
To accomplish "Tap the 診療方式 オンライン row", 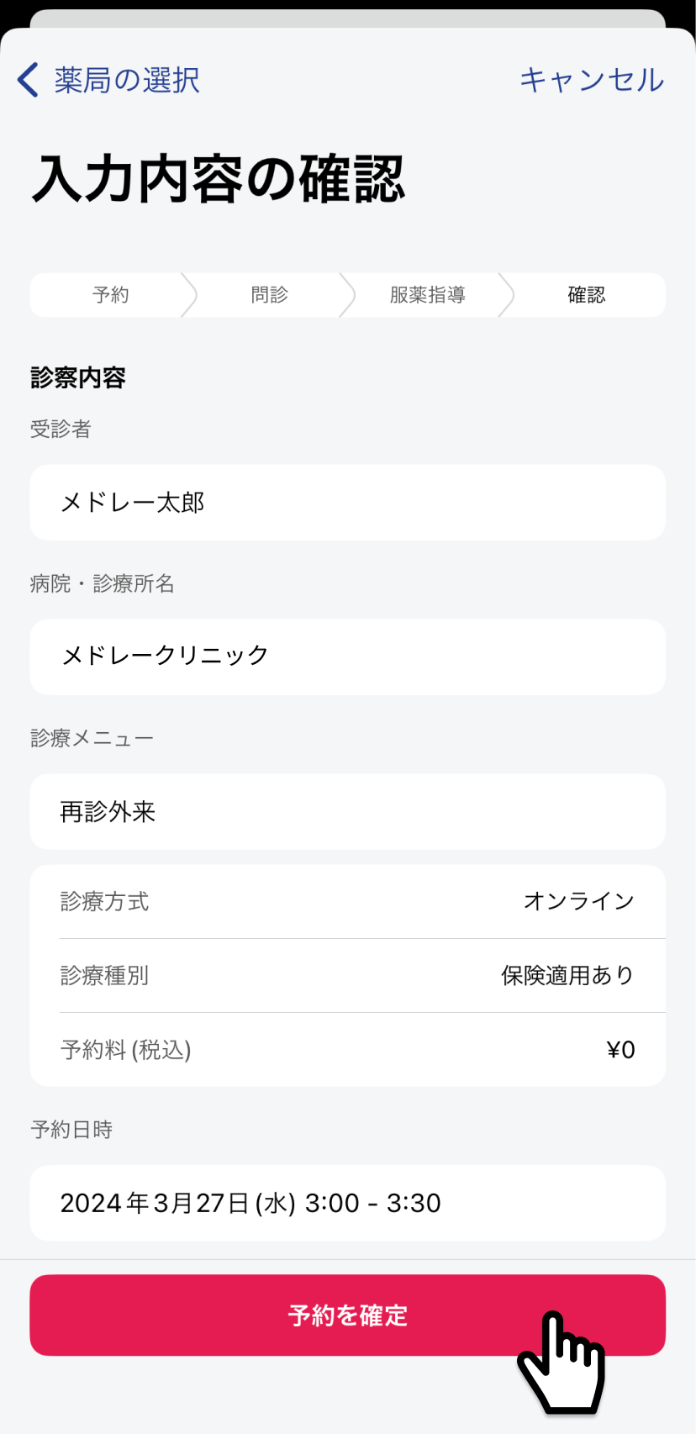I will click(x=347, y=902).
